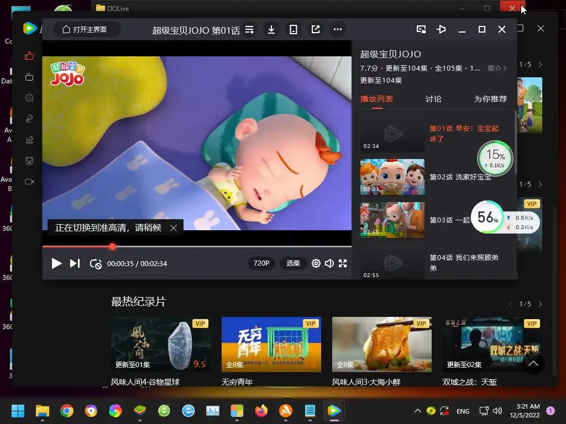Show hidden system tray icons
The width and height of the screenshot is (566, 424).
coord(418,411)
